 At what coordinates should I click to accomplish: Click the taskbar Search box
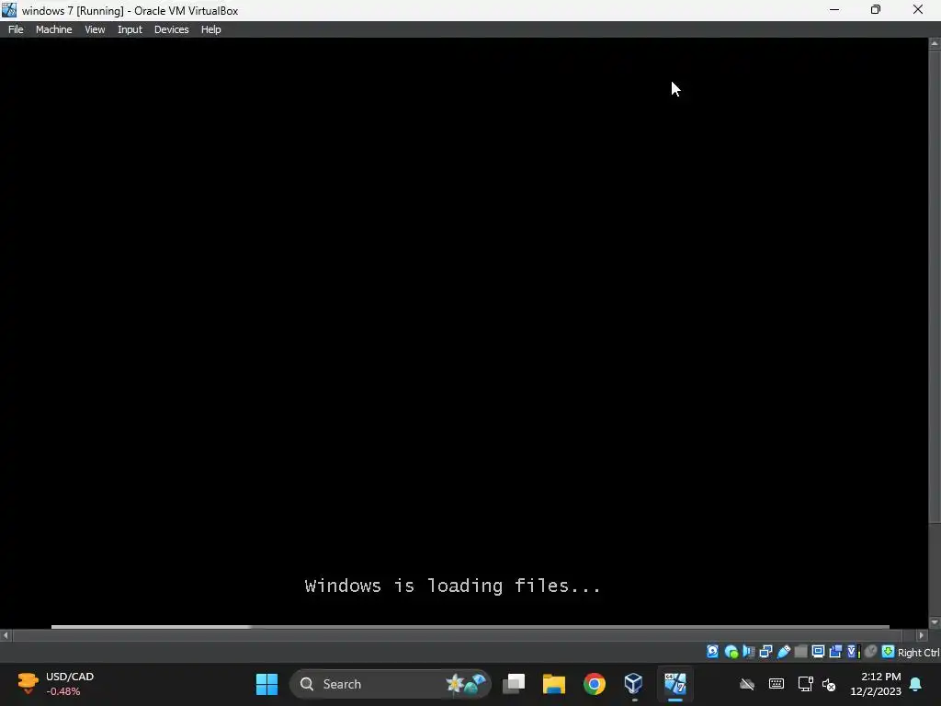point(391,684)
